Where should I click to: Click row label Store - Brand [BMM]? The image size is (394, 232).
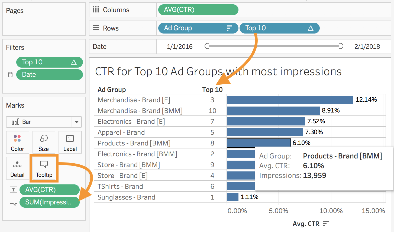tap(129, 165)
